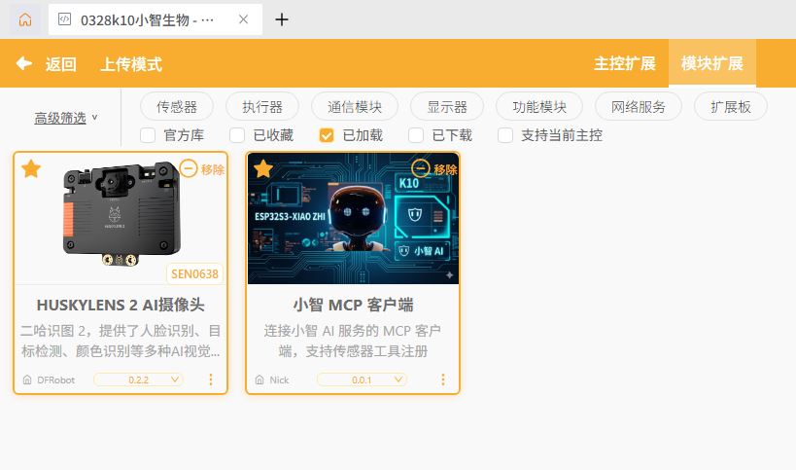The height and width of the screenshot is (470, 796).
Task: Remove 小智 MCP 客户端 via minus icon
Action: point(420,168)
